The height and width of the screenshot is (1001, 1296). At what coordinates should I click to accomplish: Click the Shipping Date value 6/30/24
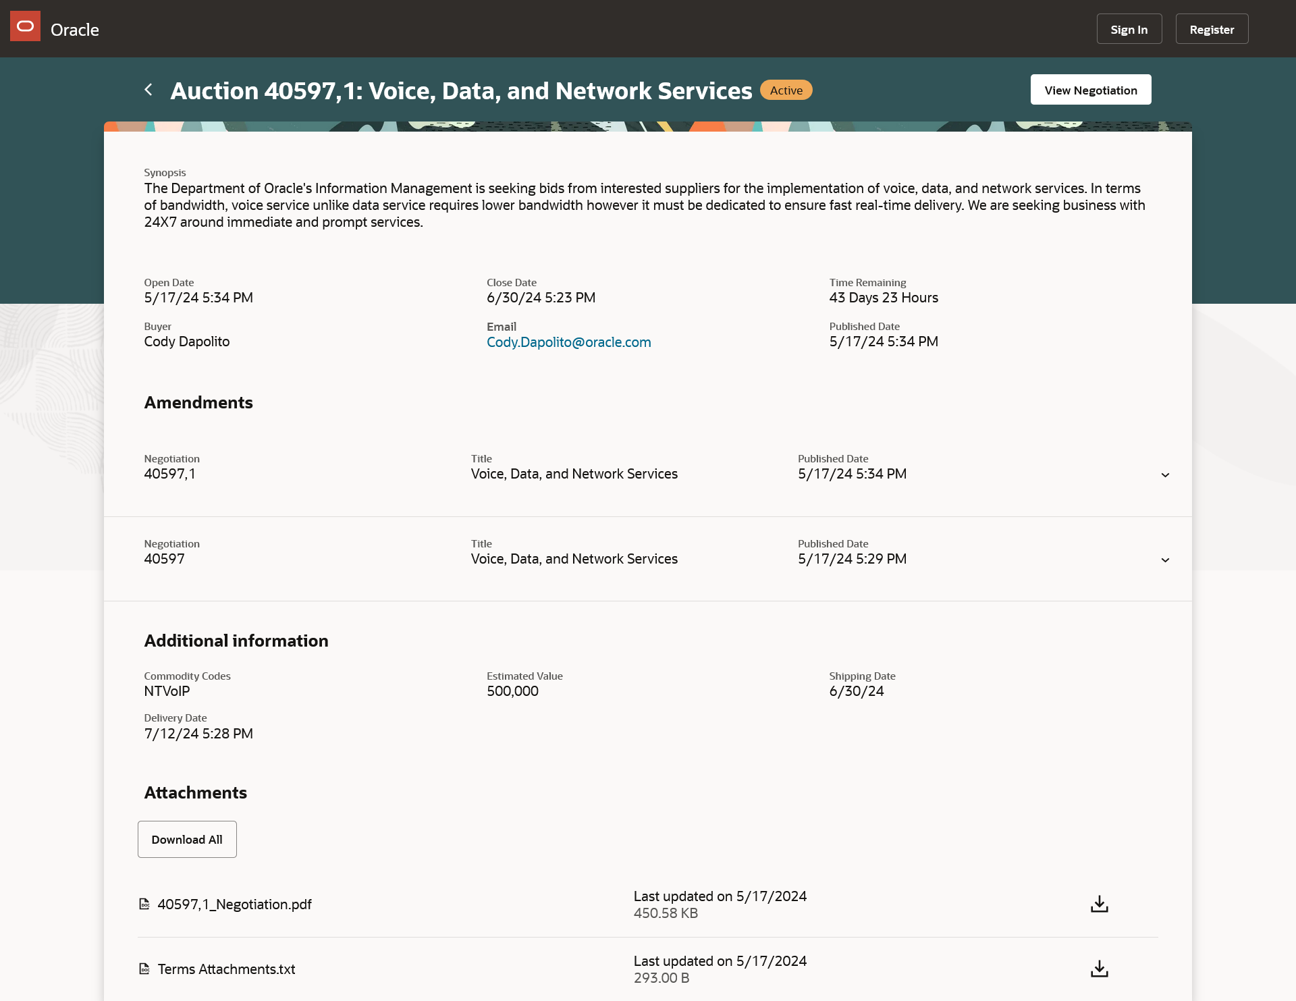click(x=857, y=691)
